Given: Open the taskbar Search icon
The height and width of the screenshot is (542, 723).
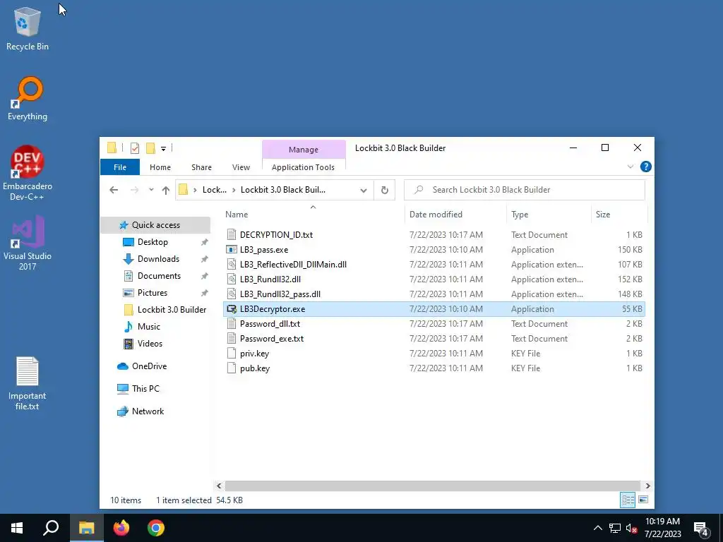Looking at the screenshot, I should 51,528.
